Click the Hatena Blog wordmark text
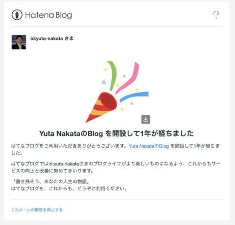235x225 pixels. click(x=48, y=15)
